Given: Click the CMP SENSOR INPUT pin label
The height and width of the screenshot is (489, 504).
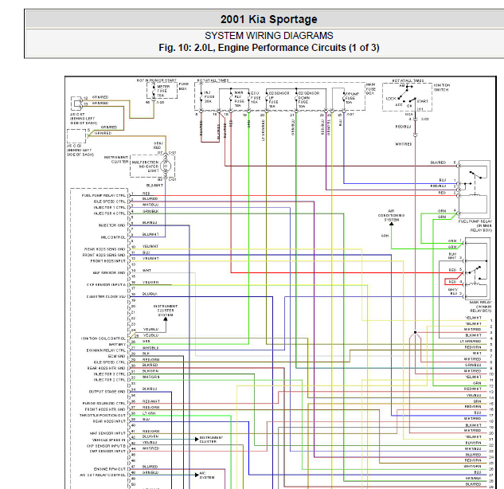Looking at the screenshot, I should [x=107, y=452].
